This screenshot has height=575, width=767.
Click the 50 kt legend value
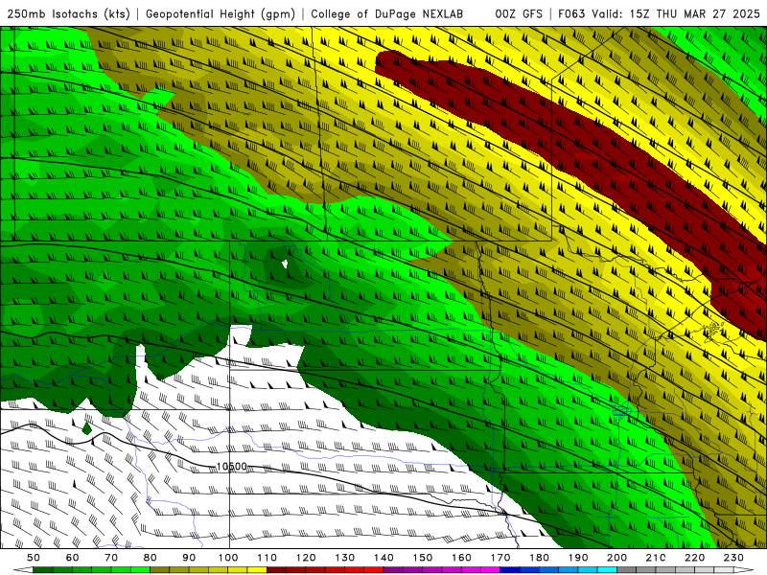click(34, 558)
